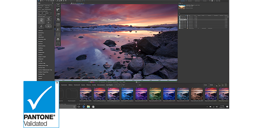Select the Cylinder3D tool icon
This screenshot has width=266, height=128.
(x=49, y=19)
